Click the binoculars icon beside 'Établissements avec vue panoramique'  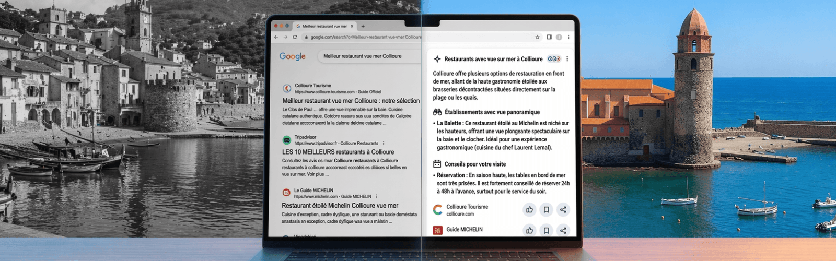pos(437,112)
